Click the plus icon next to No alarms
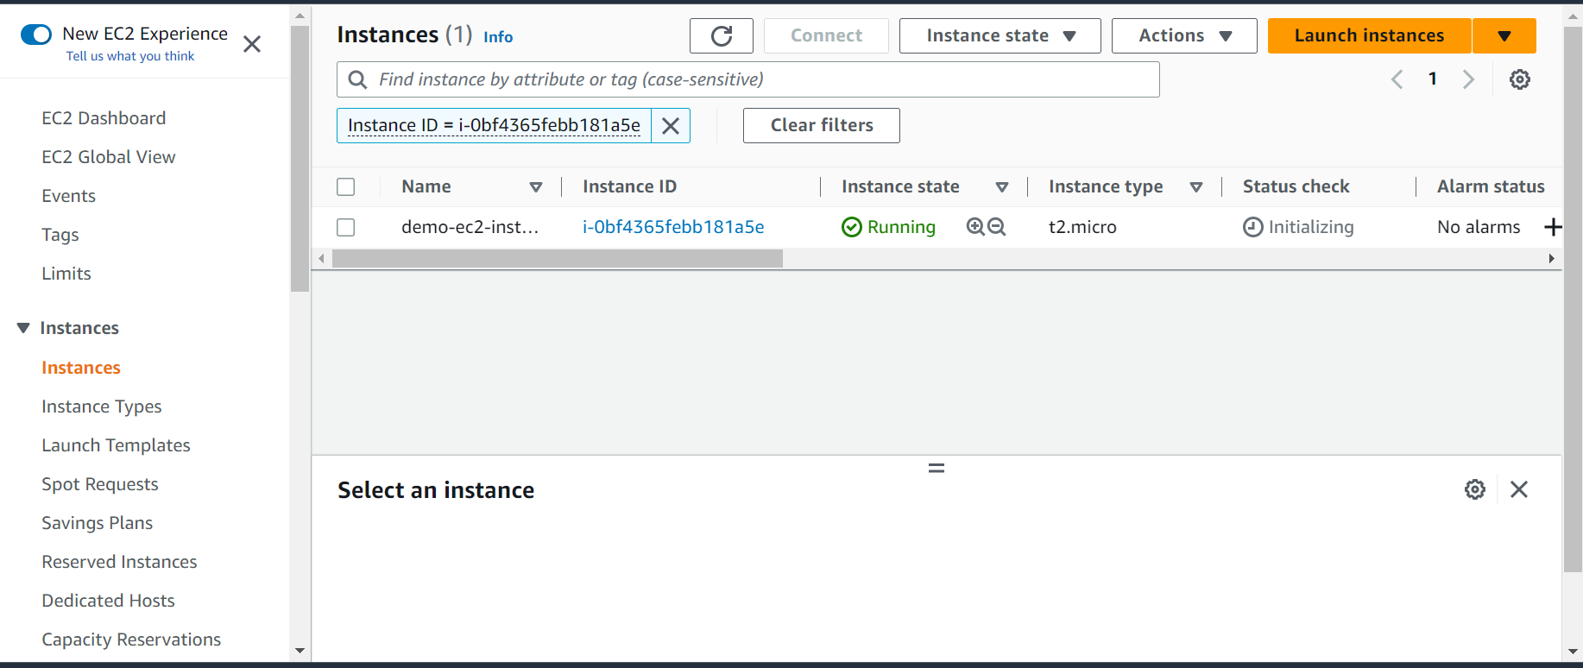 click(x=1553, y=227)
